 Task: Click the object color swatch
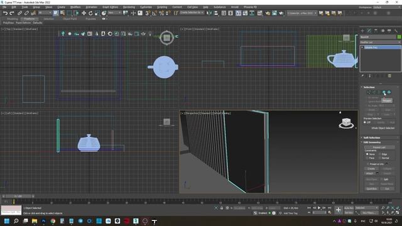click(399, 37)
